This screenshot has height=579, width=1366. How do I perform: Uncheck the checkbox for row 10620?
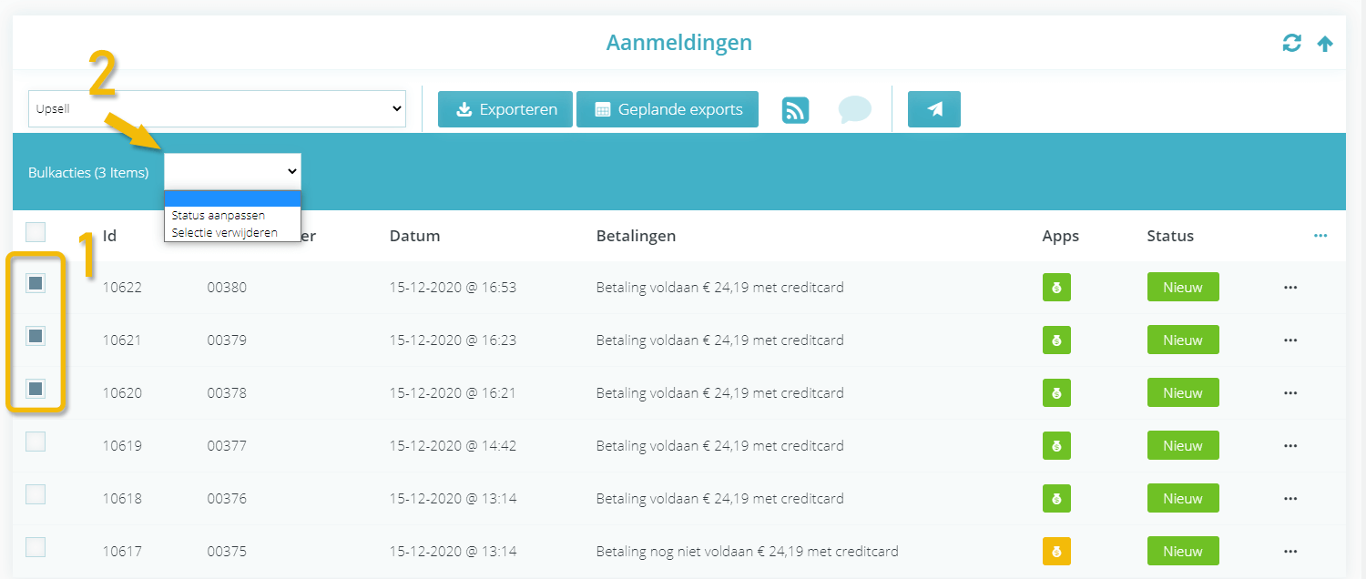pos(36,389)
